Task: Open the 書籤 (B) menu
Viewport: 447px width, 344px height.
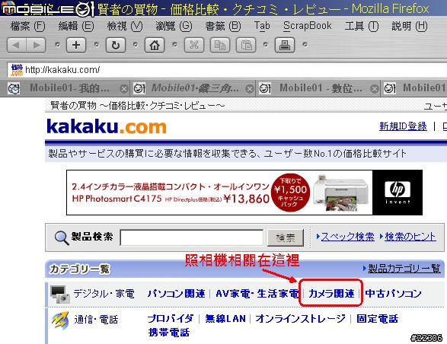Action: pyautogui.click(x=223, y=26)
